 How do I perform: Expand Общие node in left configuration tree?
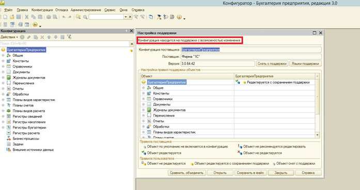coord(3,56)
